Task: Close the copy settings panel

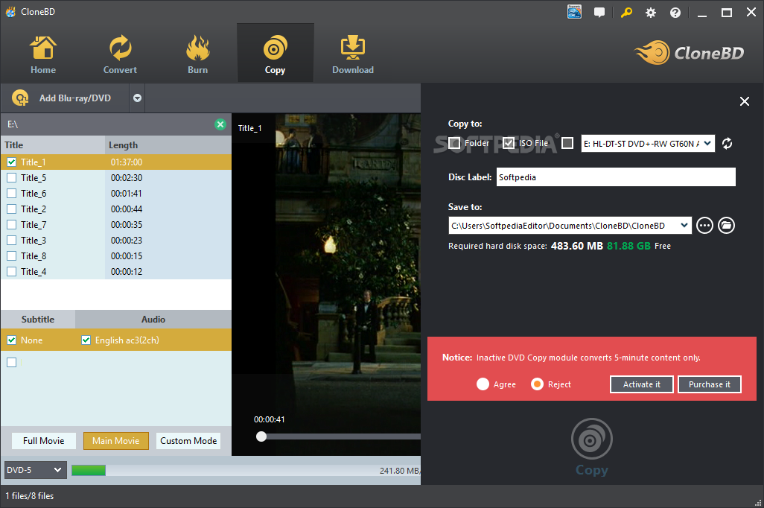Action: [745, 101]
